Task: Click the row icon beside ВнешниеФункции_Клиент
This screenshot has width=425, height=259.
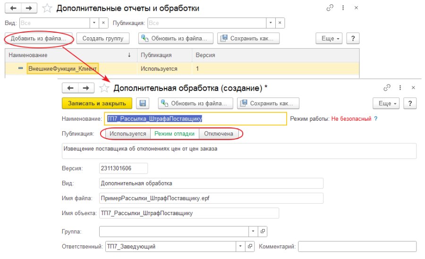Action: click(21, 68)
